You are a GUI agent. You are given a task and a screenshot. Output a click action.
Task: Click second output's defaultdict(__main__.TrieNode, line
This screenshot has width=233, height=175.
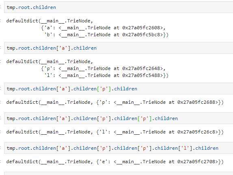point(50,61)
